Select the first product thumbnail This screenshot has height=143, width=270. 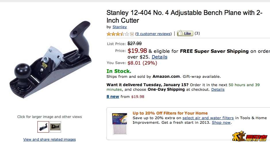tap(43, 127)
